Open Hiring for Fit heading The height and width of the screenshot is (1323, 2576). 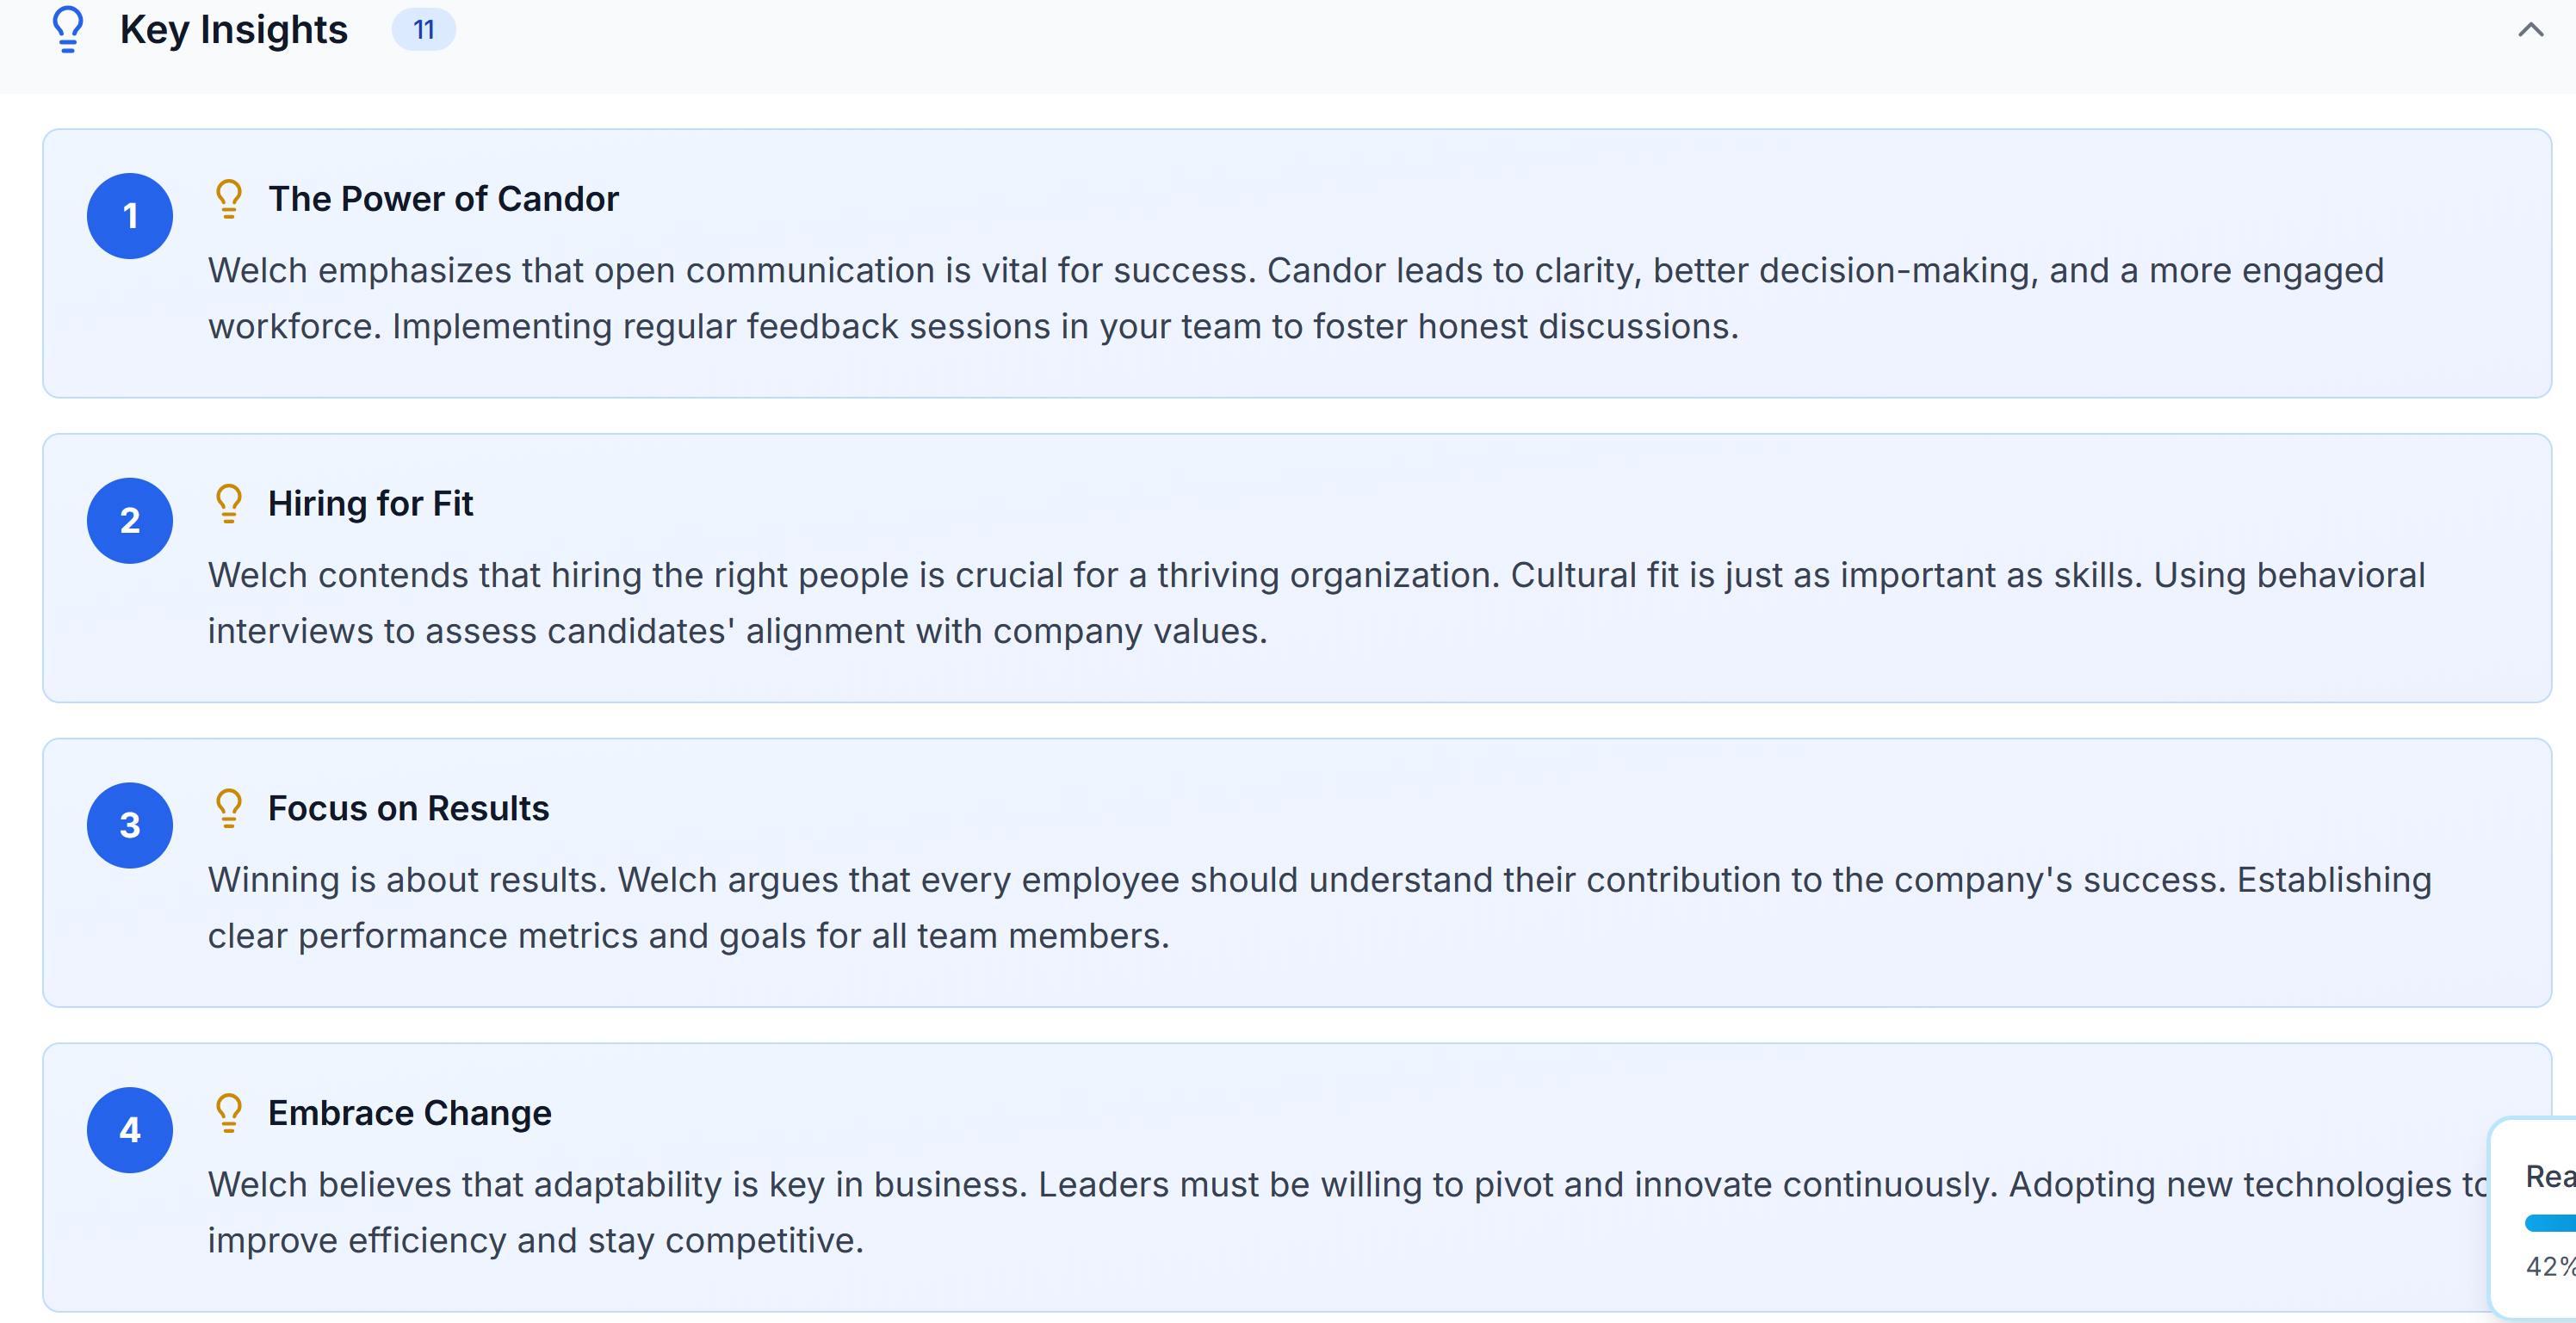tap(370, 504)
